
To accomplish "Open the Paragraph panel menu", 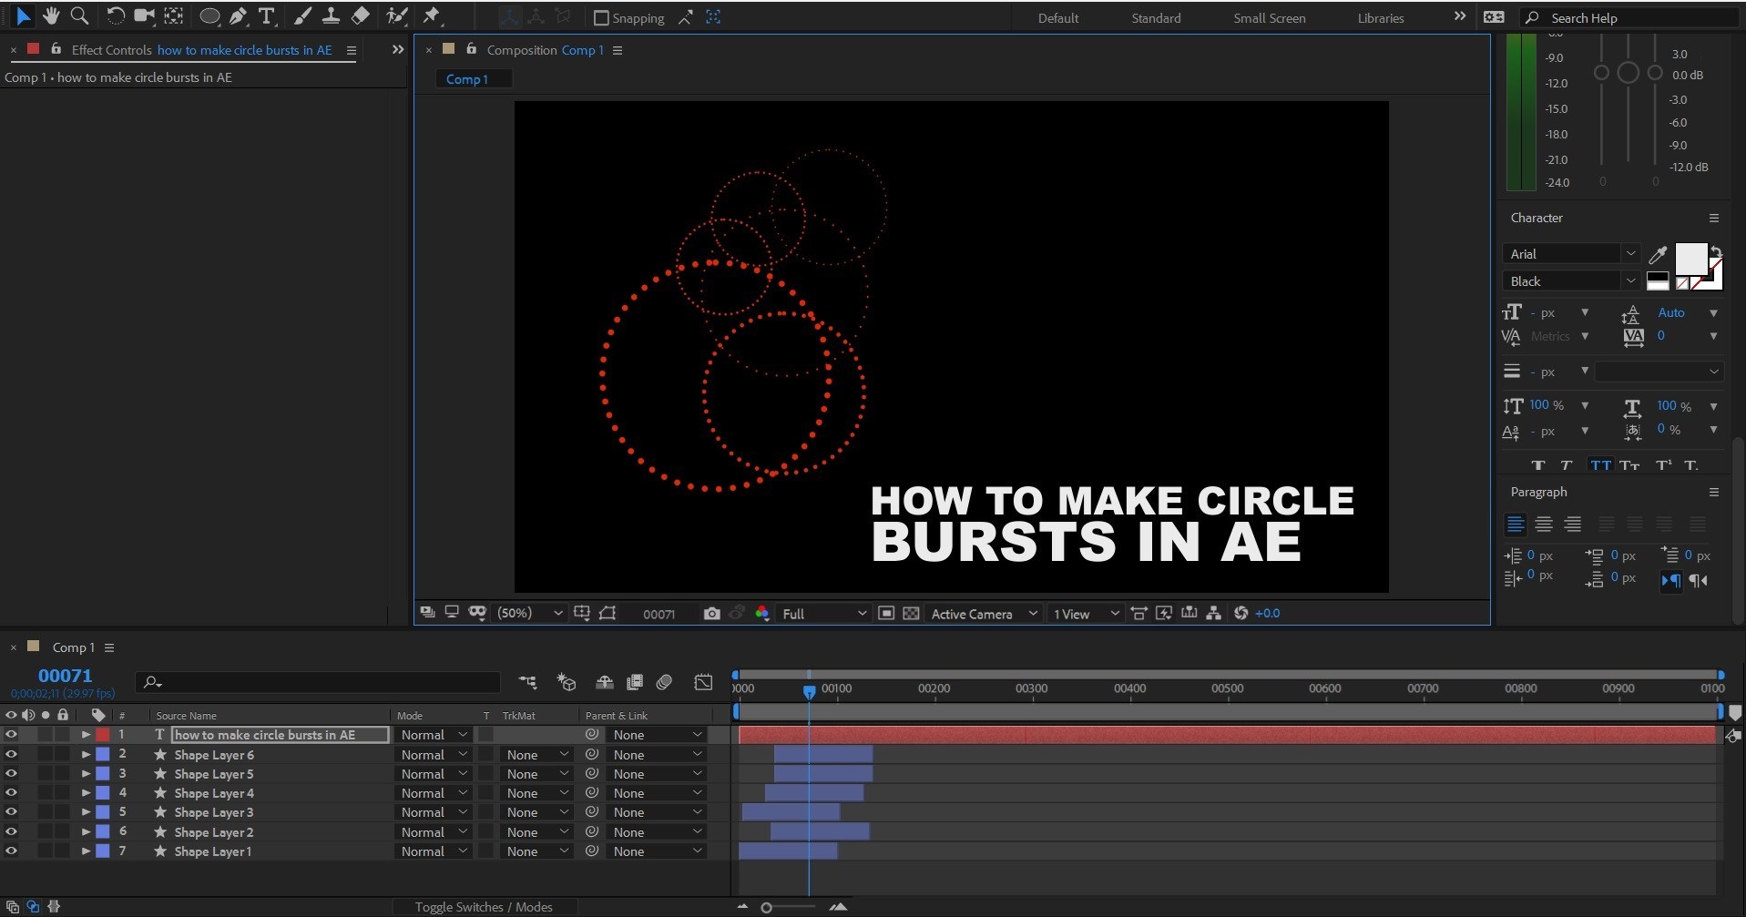I will tap(1713, 492).
